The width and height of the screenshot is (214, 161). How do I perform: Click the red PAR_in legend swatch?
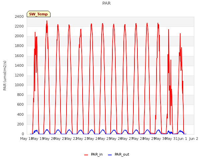click(86, 155)
